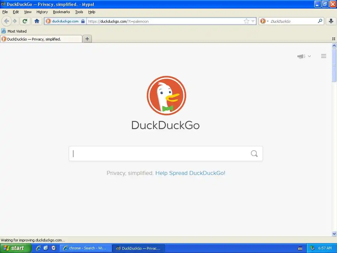337x253 pixels.
Task: Click the toolbar search magnifier icon
Action: point(320,21)
